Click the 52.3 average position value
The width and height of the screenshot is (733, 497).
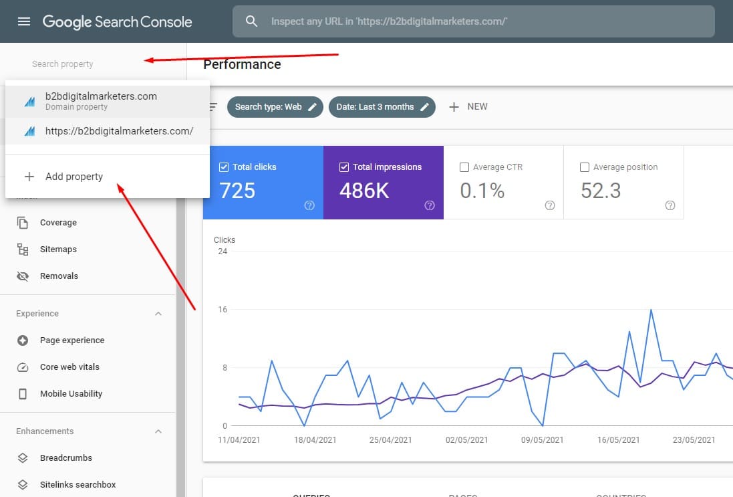point(601,191)
